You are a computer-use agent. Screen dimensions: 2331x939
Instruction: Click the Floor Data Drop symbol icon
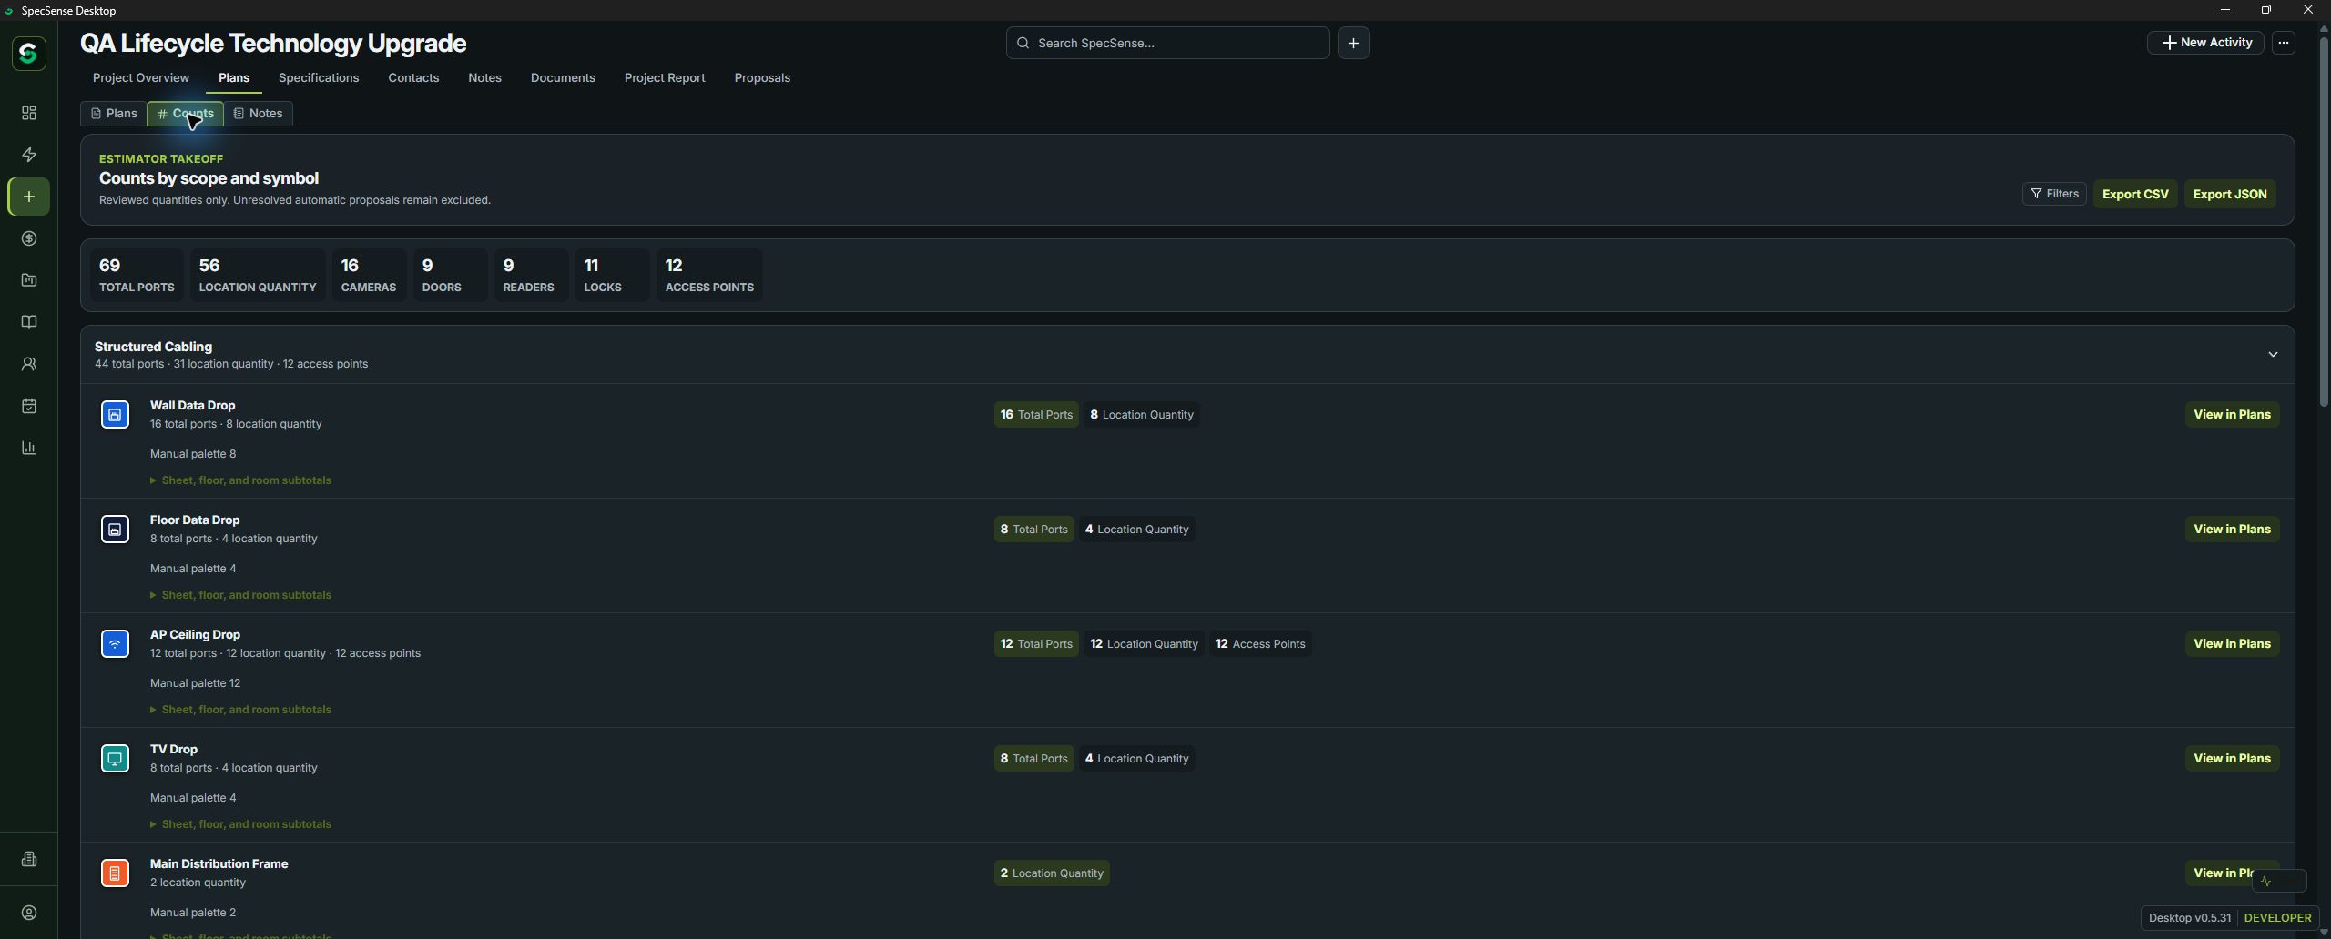tap(115, 530)
